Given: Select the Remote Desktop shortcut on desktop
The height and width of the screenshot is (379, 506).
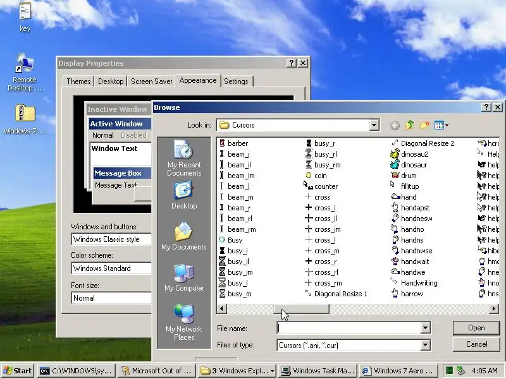Looking at the screenshot, I should (25, 73).
